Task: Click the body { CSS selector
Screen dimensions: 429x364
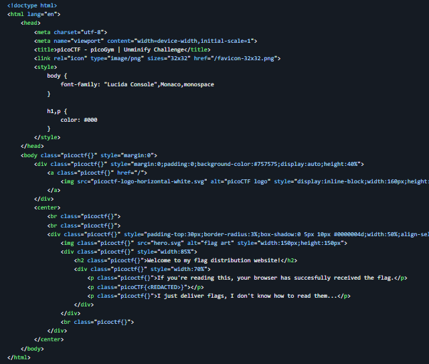Action: coord(57,76)
